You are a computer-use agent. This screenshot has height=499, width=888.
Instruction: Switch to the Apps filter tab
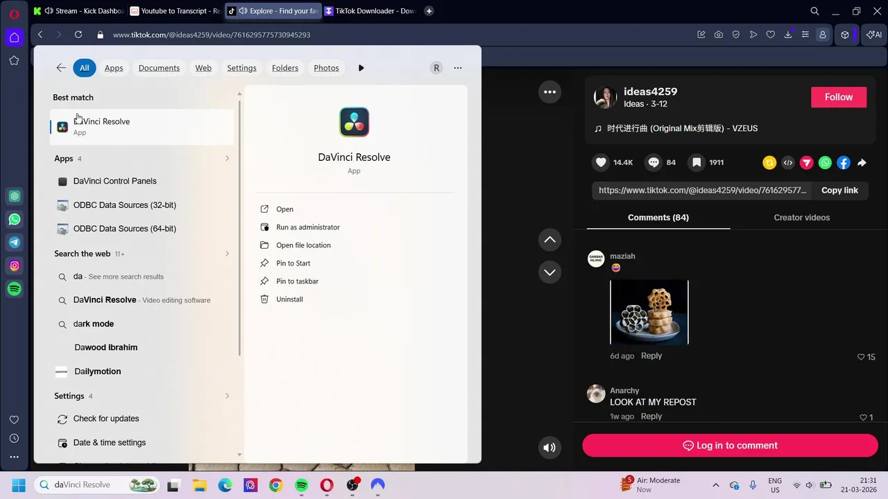(x=114, y=68)
